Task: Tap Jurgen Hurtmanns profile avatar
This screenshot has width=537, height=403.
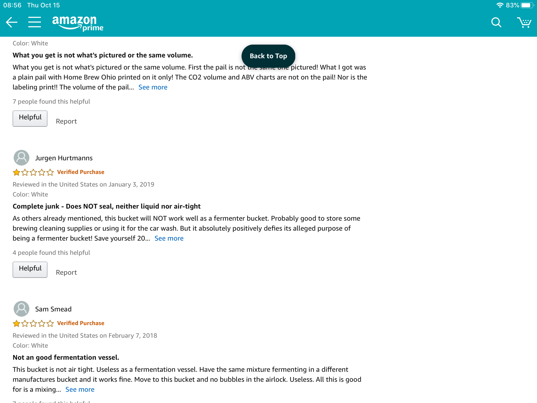Action: coord(22,158)
